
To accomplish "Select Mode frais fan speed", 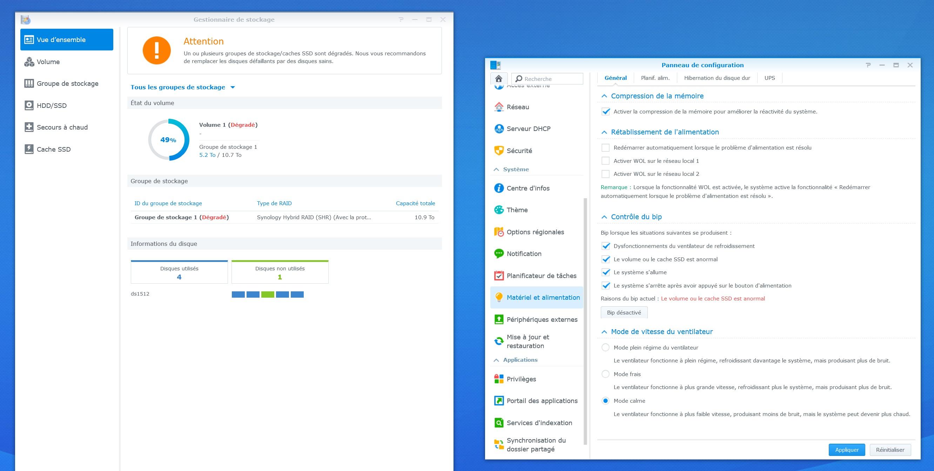I will (x=605, y=374).
